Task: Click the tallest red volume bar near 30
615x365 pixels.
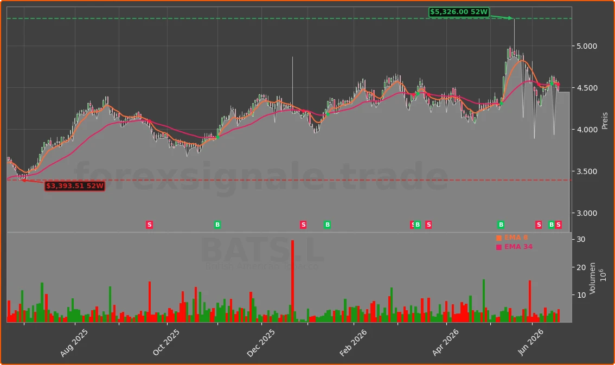Action: (x=293, y=281)
